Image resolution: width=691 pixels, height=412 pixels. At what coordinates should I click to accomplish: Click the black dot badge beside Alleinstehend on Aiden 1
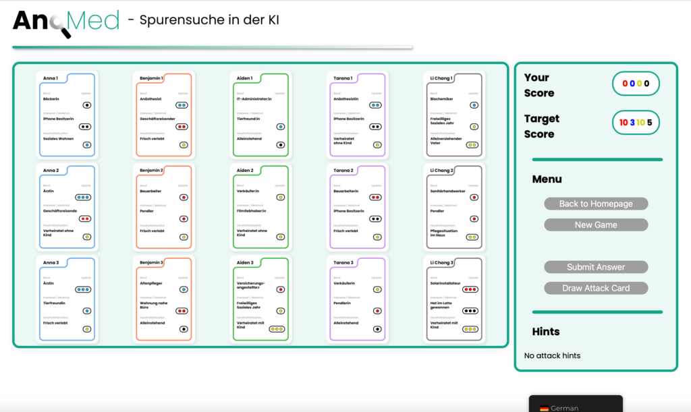tap(281, 145)
